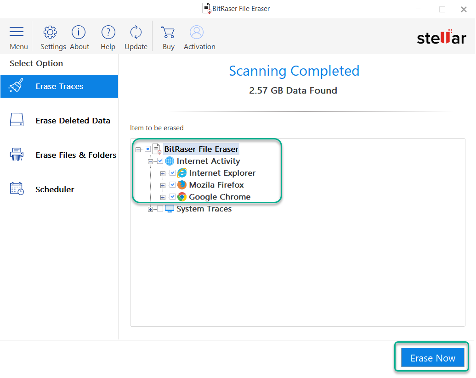
Task: Click the Erase Now button
Action: coord(433,358)
